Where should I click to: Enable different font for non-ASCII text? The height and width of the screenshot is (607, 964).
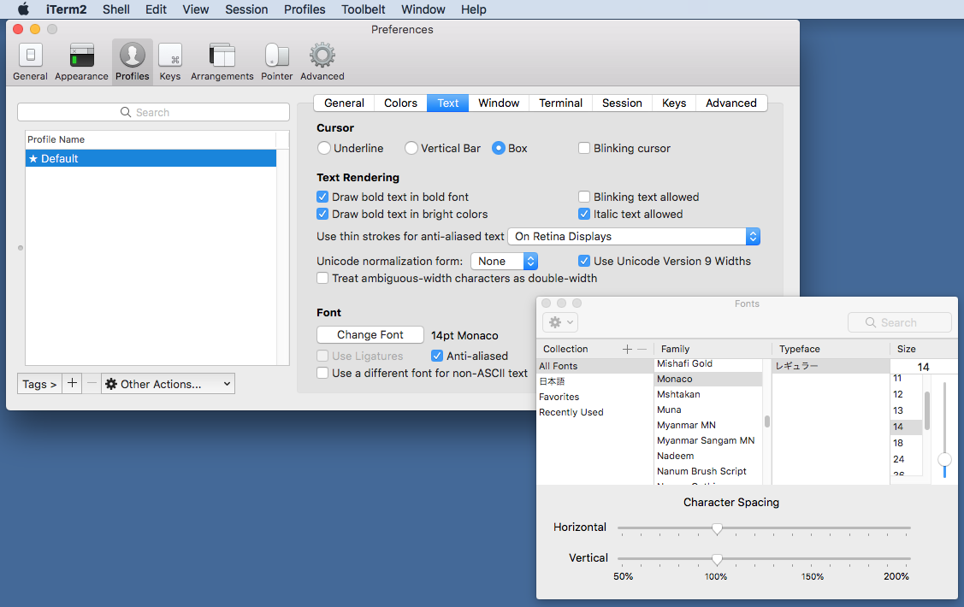[x=322, y=373]
